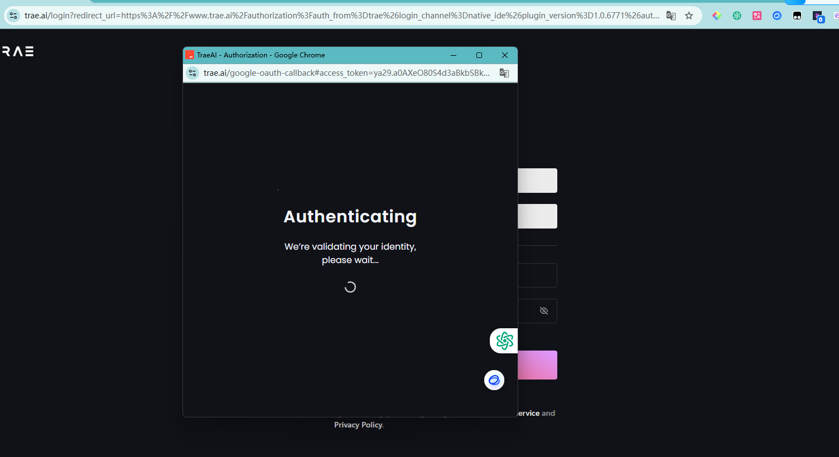Image resolution: width=839 pixels, height=457 pixels.
Task: Open the blue planet extension in toolbar
Action: 777,16
